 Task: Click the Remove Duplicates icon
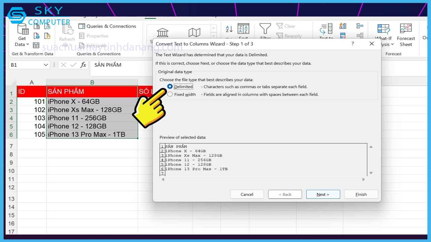coord(343,35)
